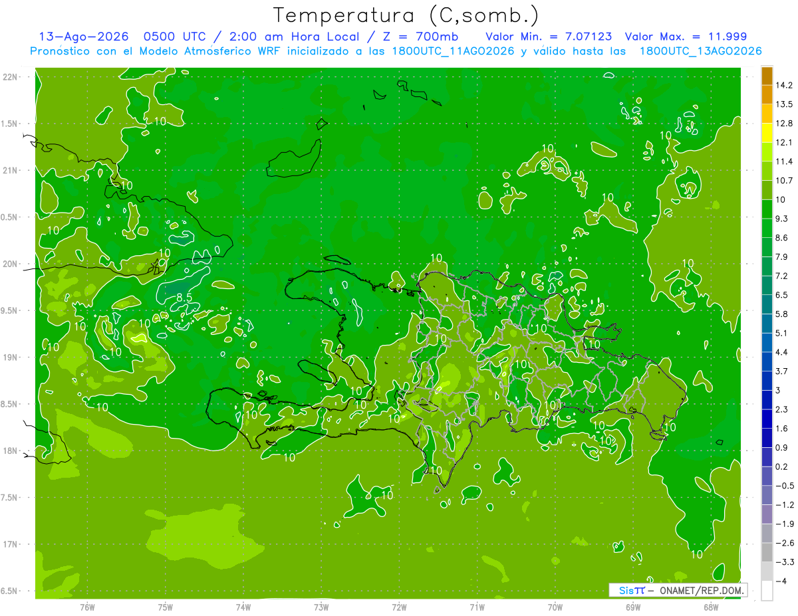Click the "-1.9" legend value
Viewport: 798px width, 616px height.
click(x=784, y=524)
